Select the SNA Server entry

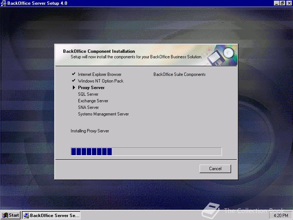[88, 107]
